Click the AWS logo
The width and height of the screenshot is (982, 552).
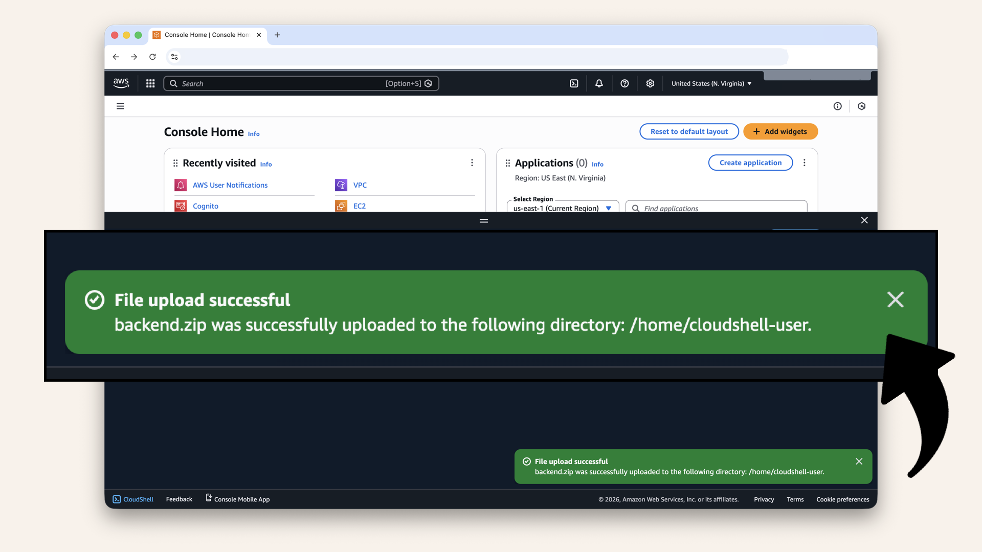coord(121,83)
